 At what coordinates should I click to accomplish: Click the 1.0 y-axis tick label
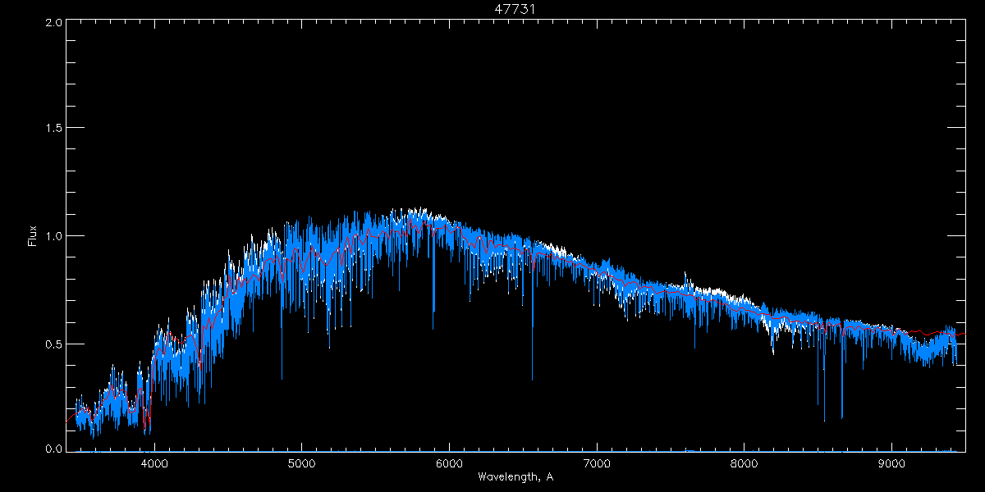point(53,236)
